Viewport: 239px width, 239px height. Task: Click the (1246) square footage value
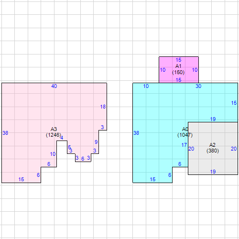click(54, 135)
